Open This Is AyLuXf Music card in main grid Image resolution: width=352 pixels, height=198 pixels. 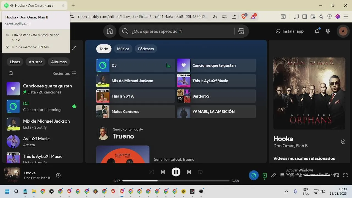(x=216, y=81)
